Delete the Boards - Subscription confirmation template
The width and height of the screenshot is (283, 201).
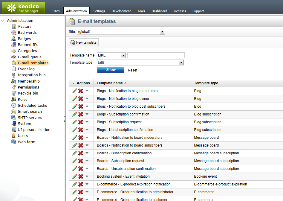(81, 153)
